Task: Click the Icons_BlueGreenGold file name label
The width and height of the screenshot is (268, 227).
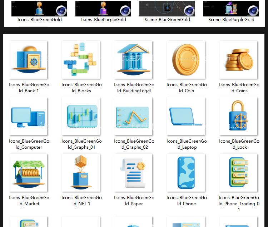Action: [x=39, y=20]
